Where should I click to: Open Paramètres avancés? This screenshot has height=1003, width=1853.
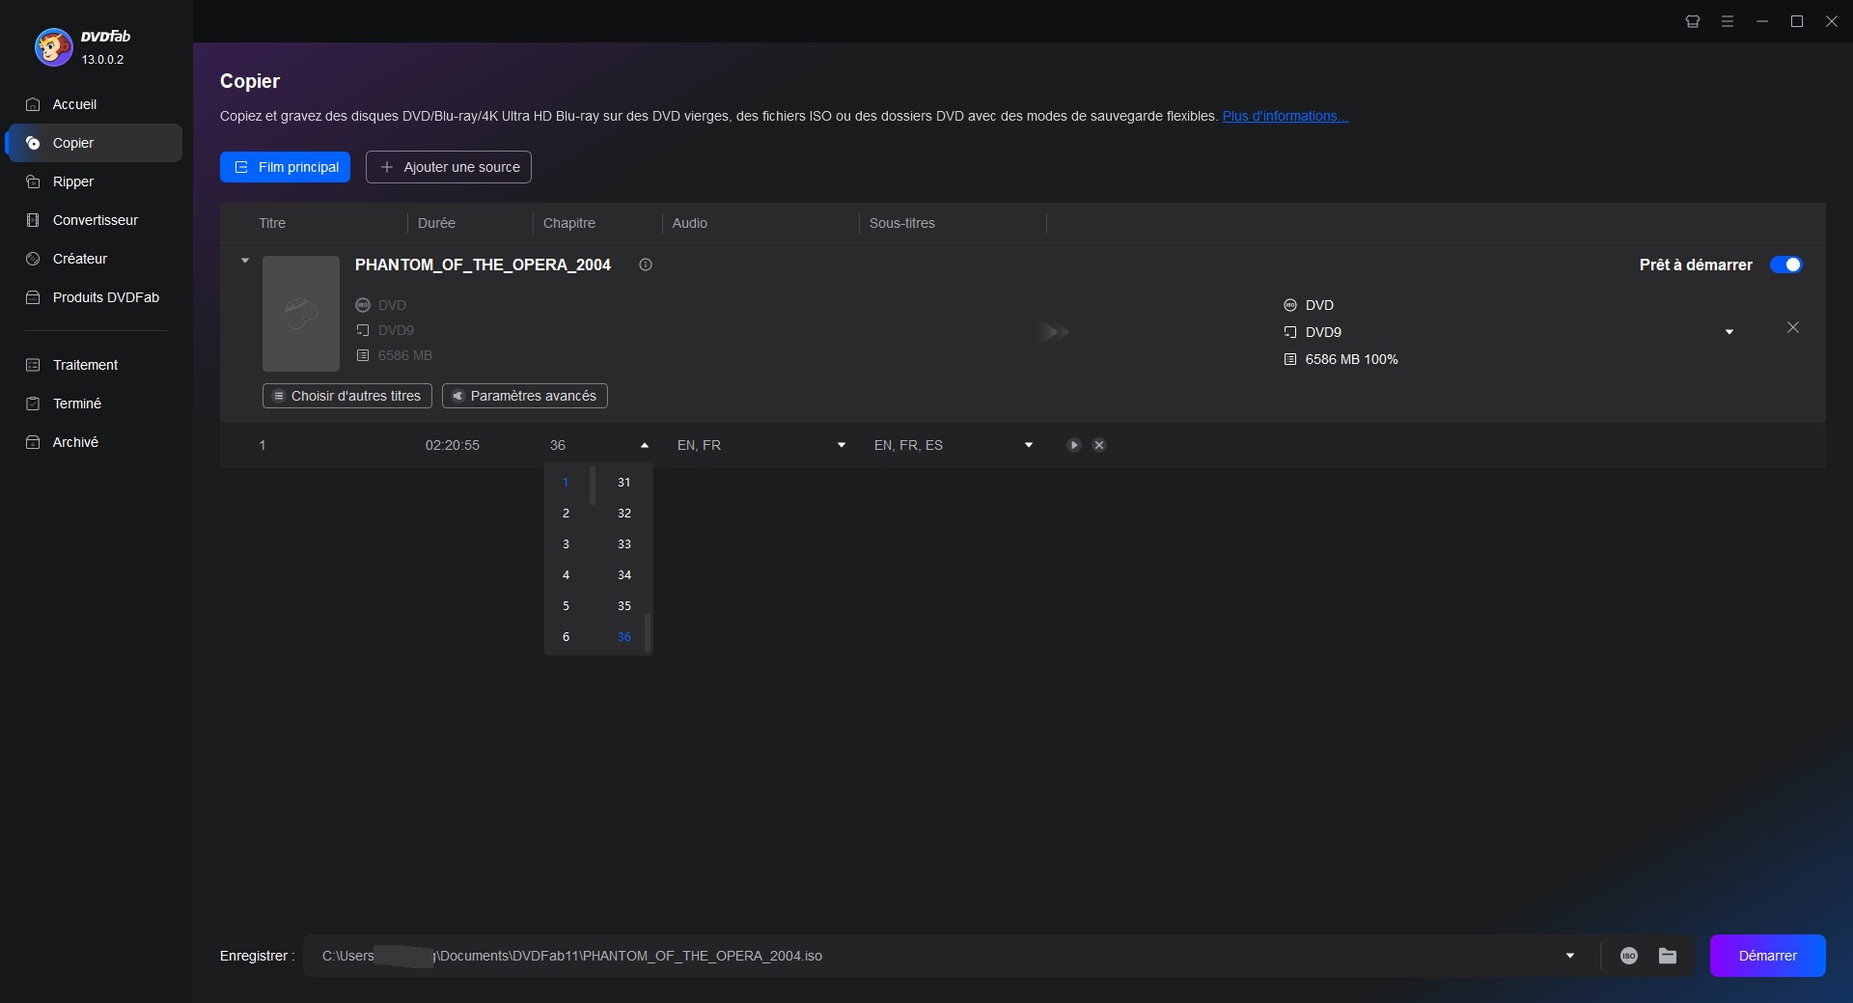point(525,396)
